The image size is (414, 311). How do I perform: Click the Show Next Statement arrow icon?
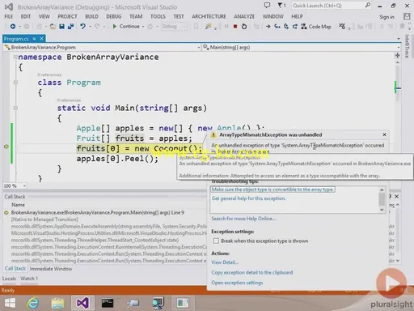click(268, 27)
